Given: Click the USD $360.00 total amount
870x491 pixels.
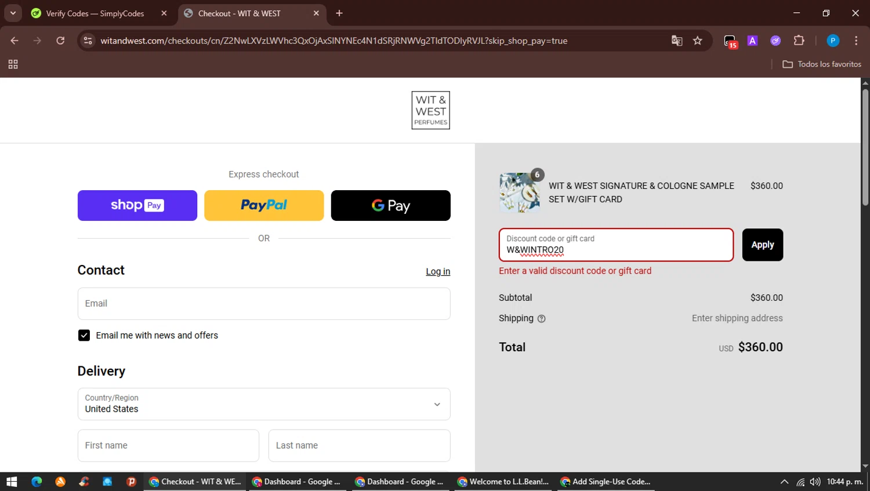Looking at the screenshot, I should pos(751,347).
